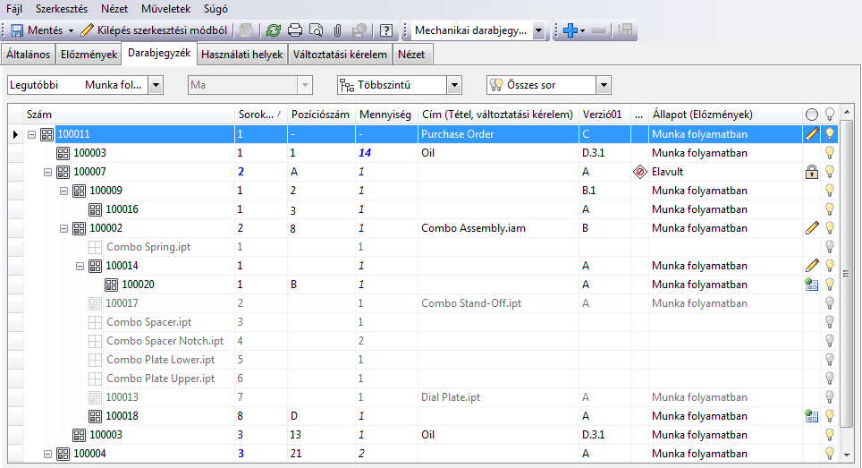Click the circle column header icon
The height and width of the screenshot is (468, 862).
[811, 115]
